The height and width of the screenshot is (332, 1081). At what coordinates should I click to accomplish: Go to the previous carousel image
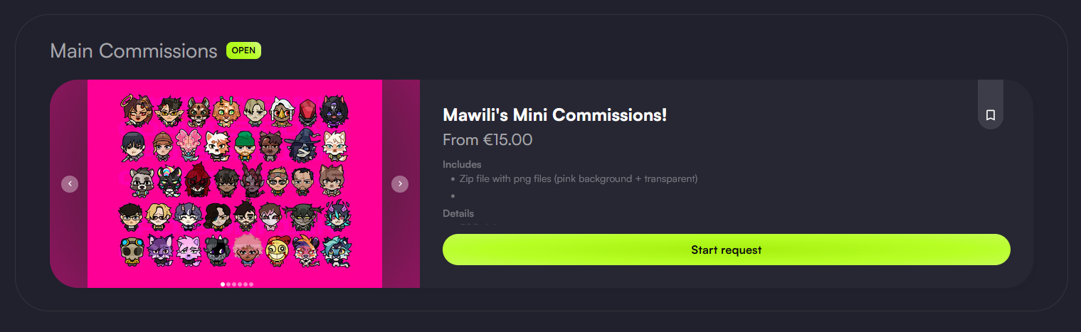pos(70,184)
